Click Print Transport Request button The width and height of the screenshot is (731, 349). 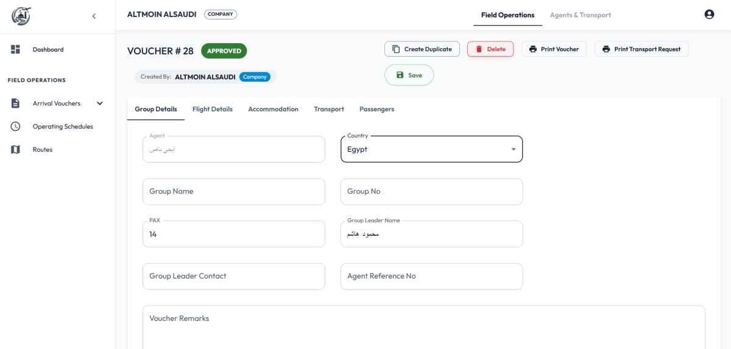pos(641,49)
